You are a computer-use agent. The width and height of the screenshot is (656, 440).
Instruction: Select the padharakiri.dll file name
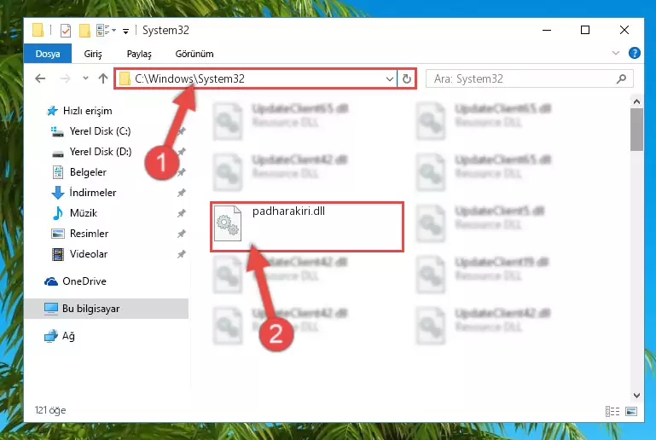pos(288,211)
